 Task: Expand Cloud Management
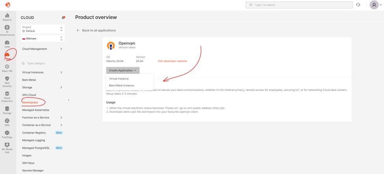coord(42,49)
